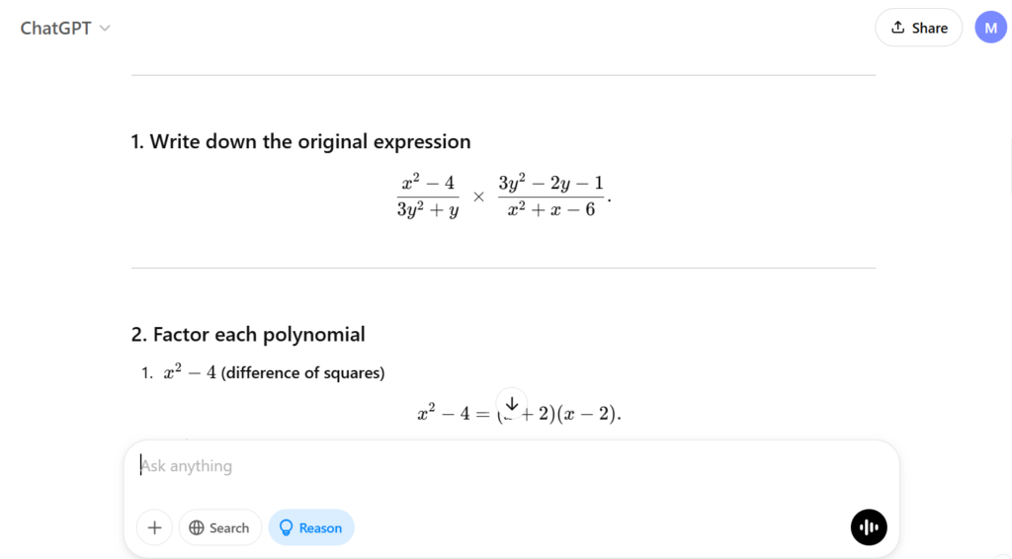Focus the Ask anything message field
Image resolution: width=1012 pixels, height=559 pixels.
tap(494, 466)
